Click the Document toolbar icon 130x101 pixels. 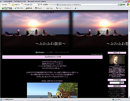pos(36,8)
